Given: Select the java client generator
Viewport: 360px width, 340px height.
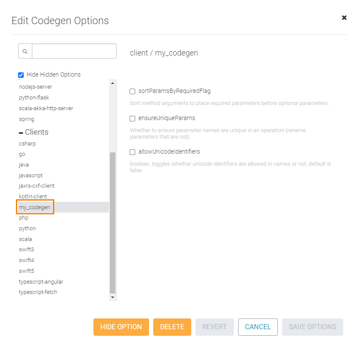Looking at the screenshot, I should [x=24, y=164].
